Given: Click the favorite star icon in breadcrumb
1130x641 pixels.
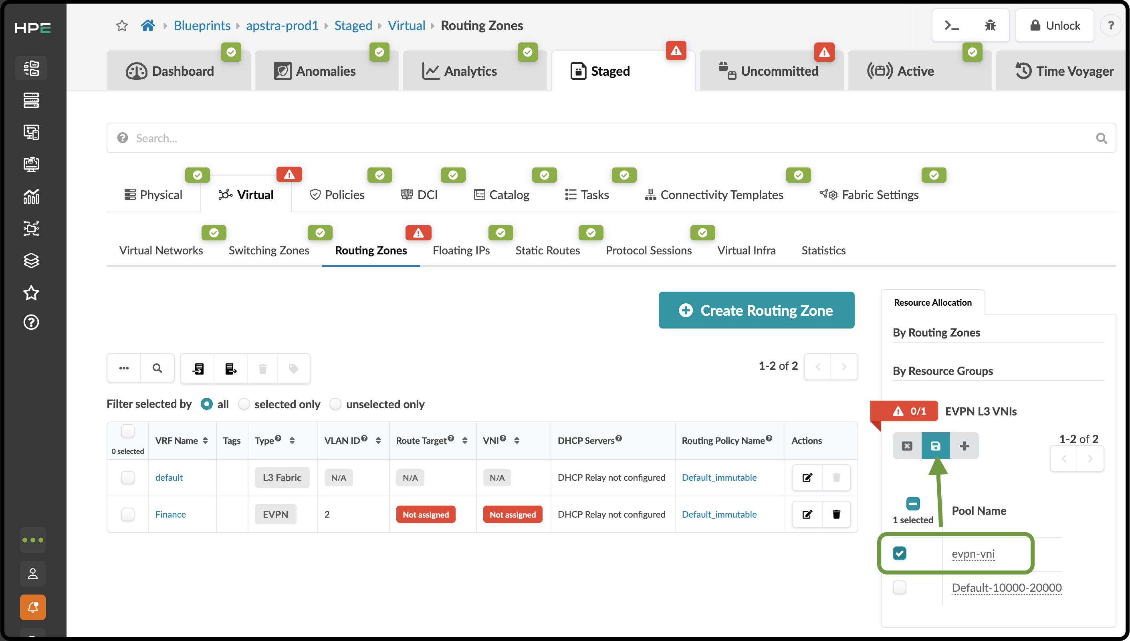Looking at the screenshot, I should 122,26.
